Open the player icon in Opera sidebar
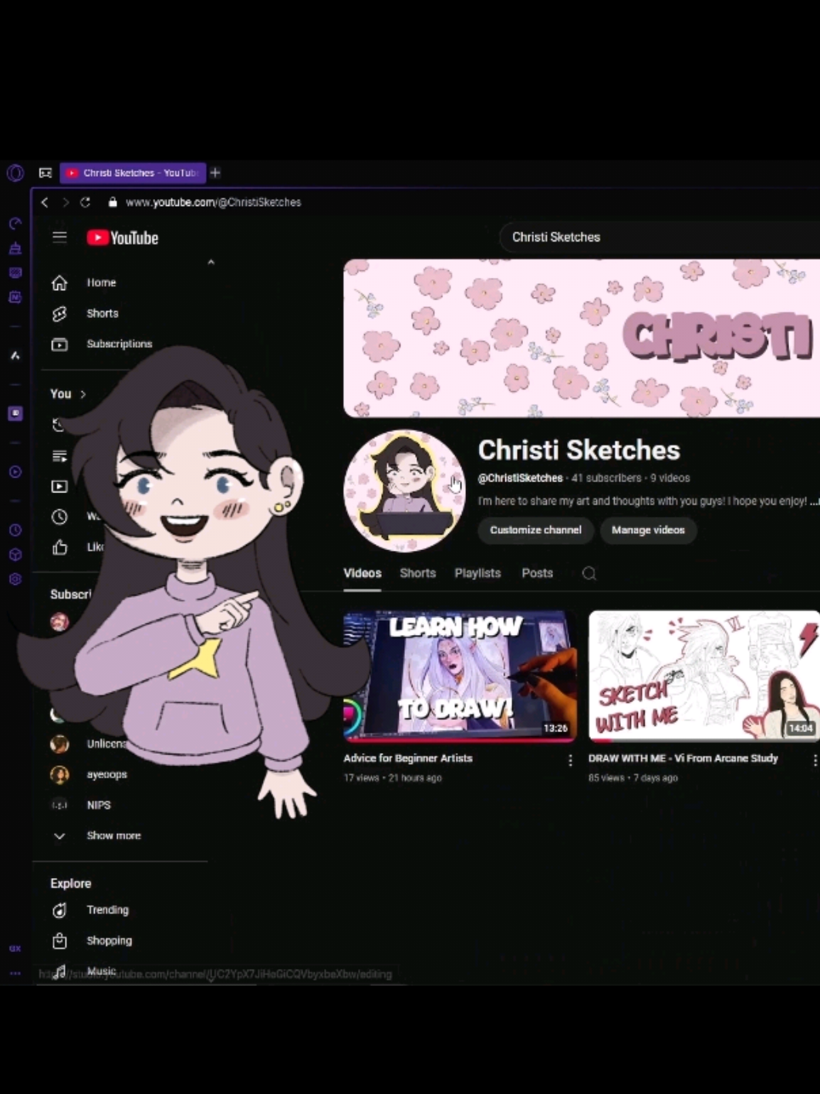 15,472
